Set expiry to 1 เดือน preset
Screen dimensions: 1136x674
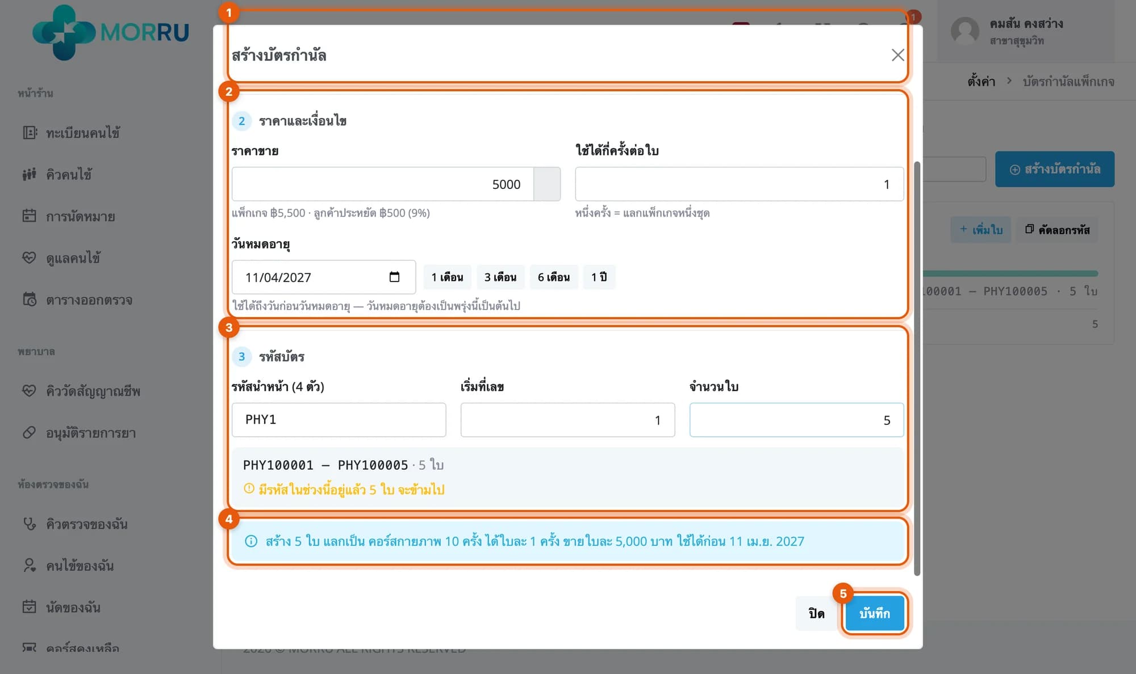coord(447,277)
